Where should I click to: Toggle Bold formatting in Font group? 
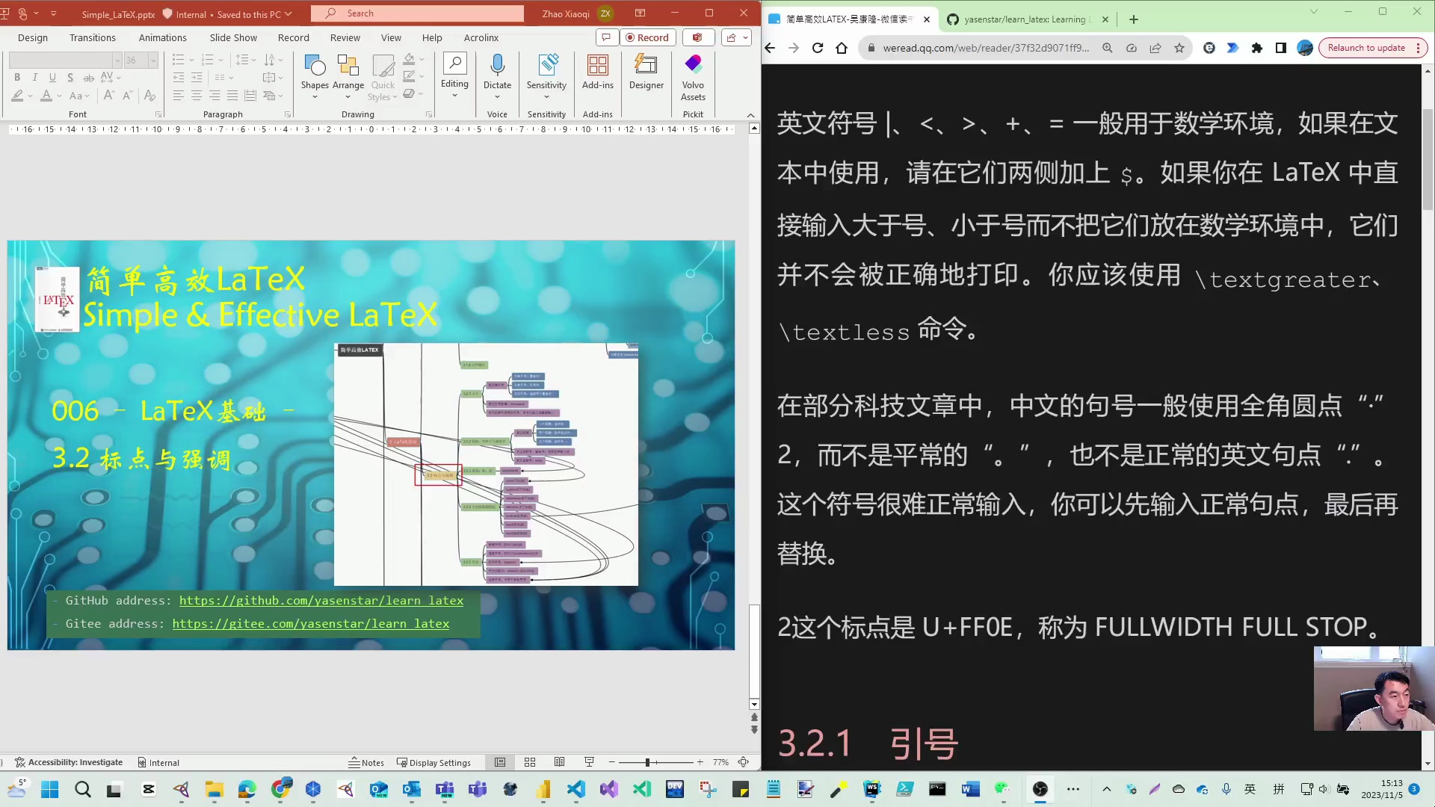point(17,77)
